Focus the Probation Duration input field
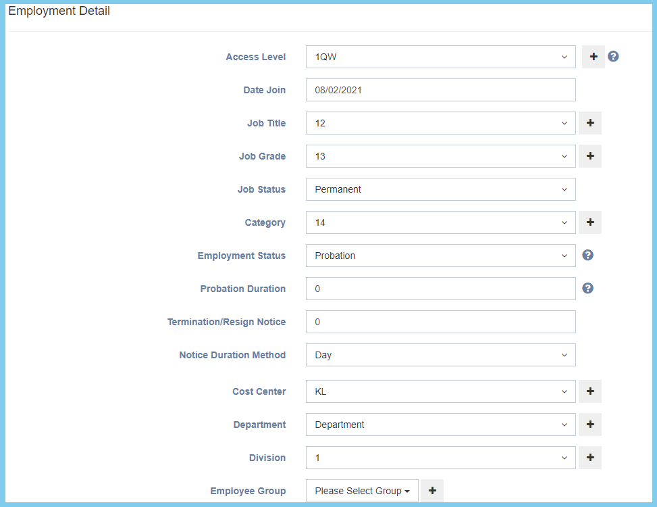The height and width of the screenshot is (507, 657). coord(440,289)
